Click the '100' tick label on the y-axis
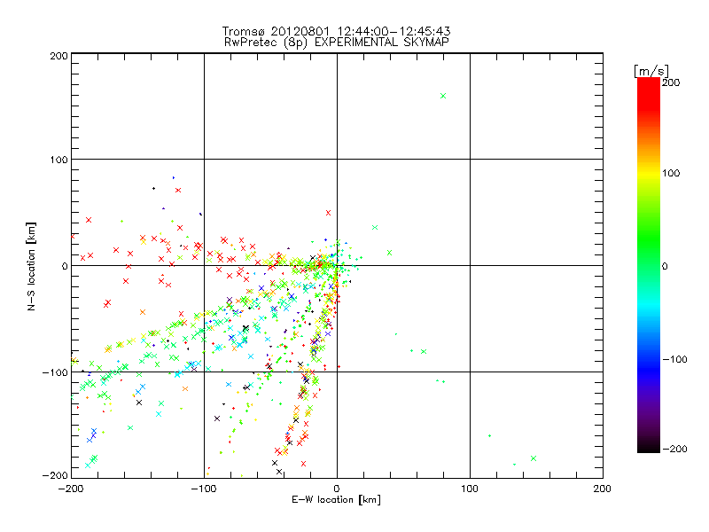The width and height of the screenshot is (709, 532). 58,160
